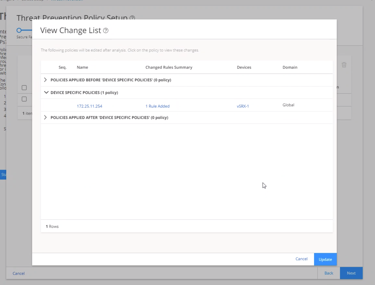Click the Next button on the wizard
The width and height of the screenshot is (375, 285).
[351, 273]
